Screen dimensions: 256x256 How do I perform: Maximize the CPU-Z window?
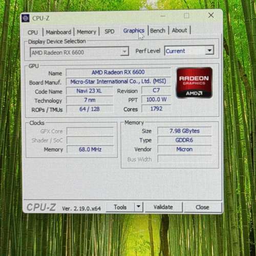186,16
